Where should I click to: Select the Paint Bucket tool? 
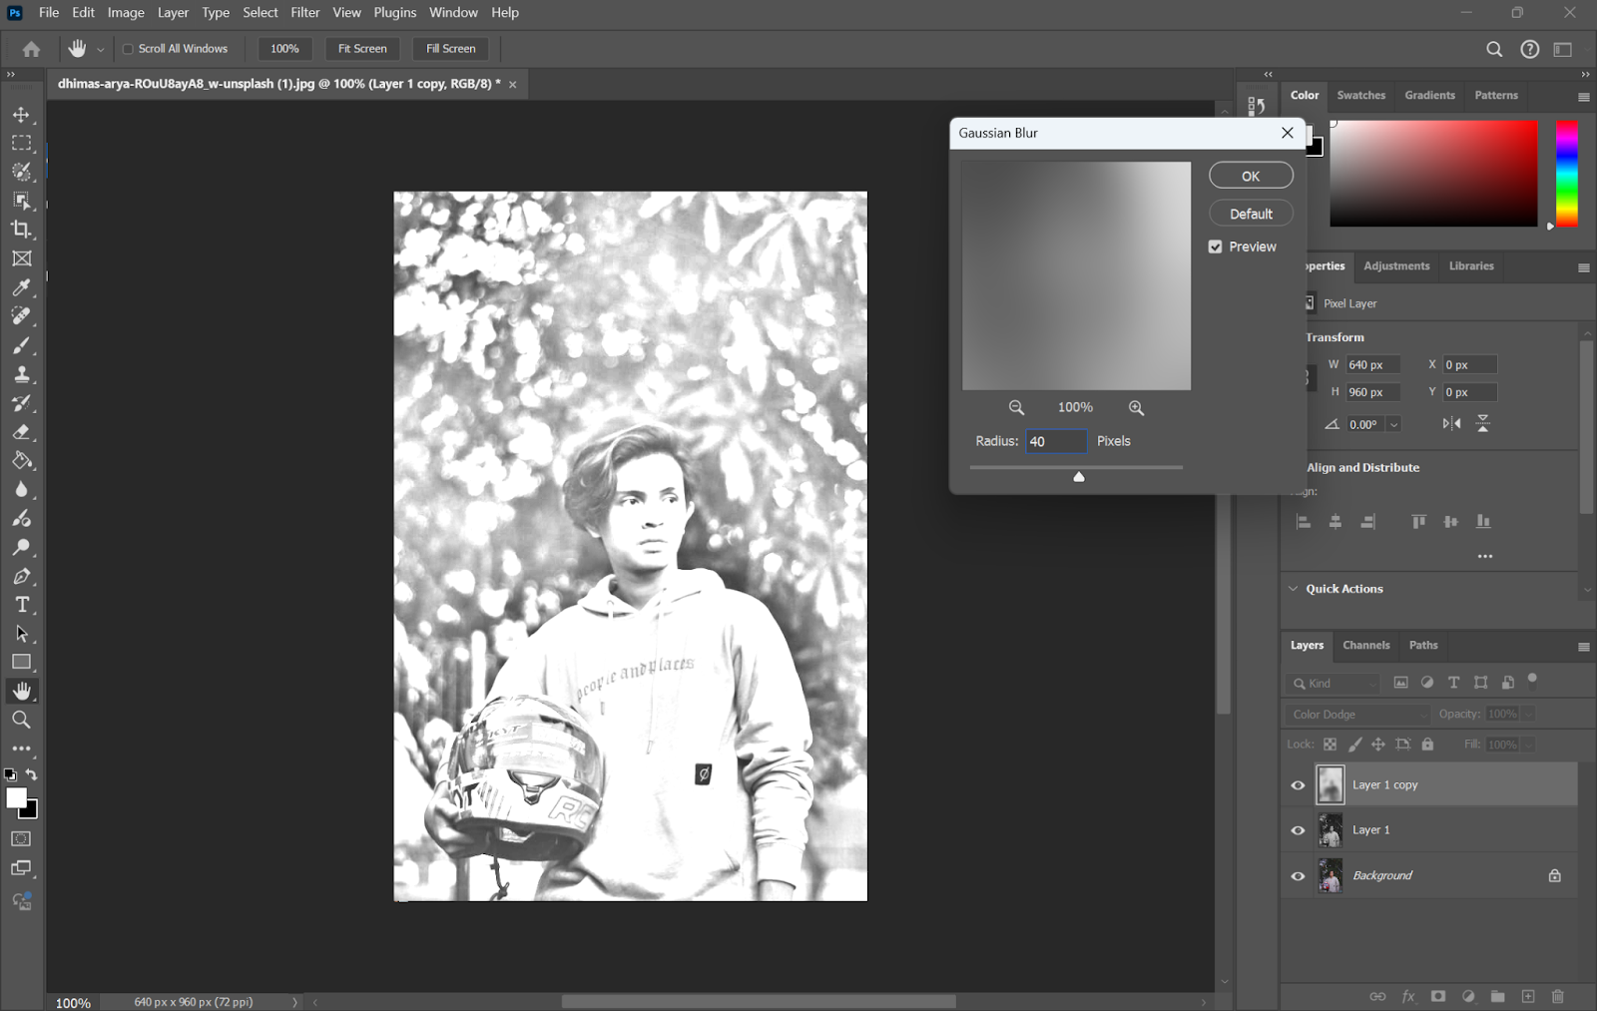tap(21, 461)
